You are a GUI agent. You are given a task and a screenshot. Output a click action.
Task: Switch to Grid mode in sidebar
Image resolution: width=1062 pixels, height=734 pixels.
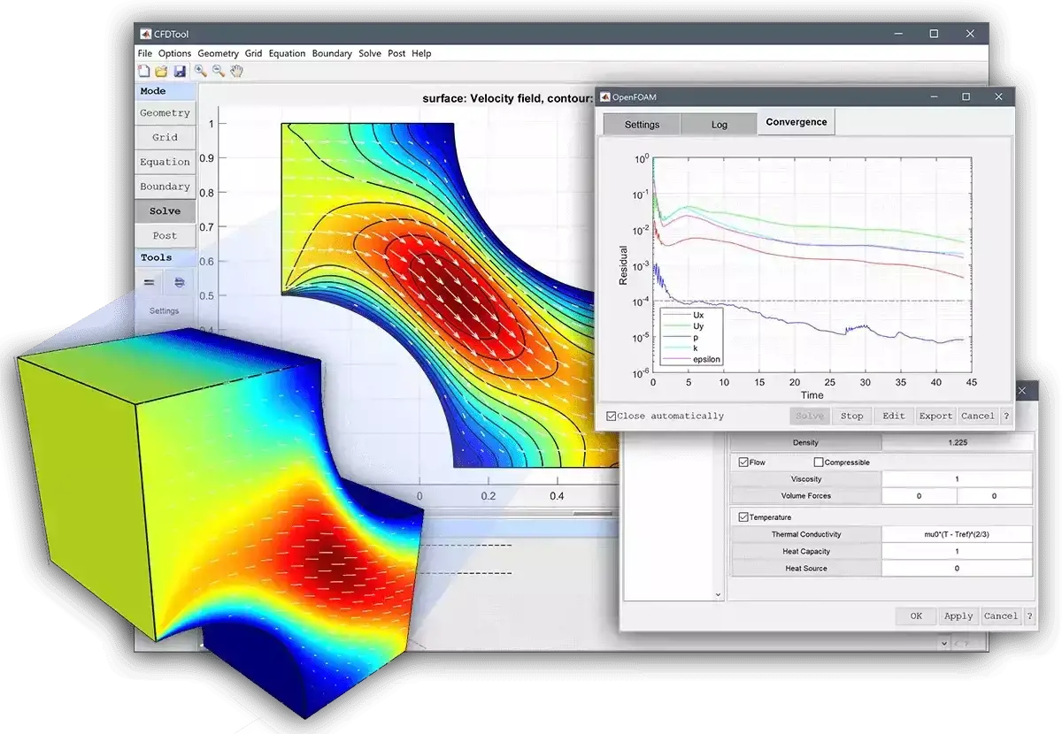165,138
